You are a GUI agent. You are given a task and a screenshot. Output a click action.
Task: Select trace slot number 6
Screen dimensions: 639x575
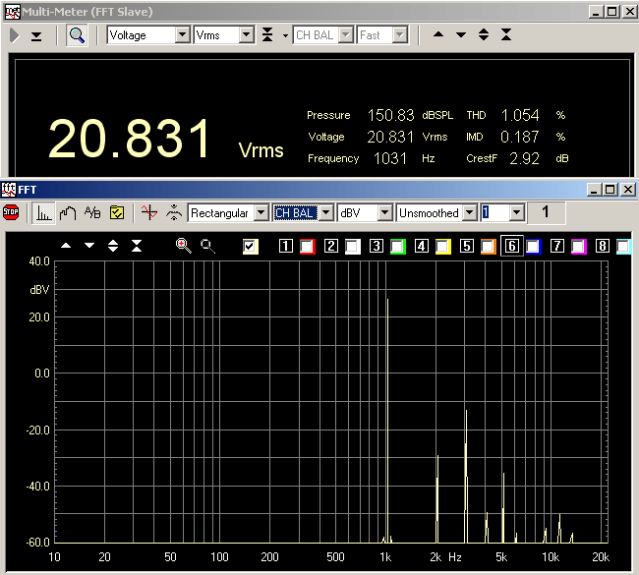click(511, 246)
